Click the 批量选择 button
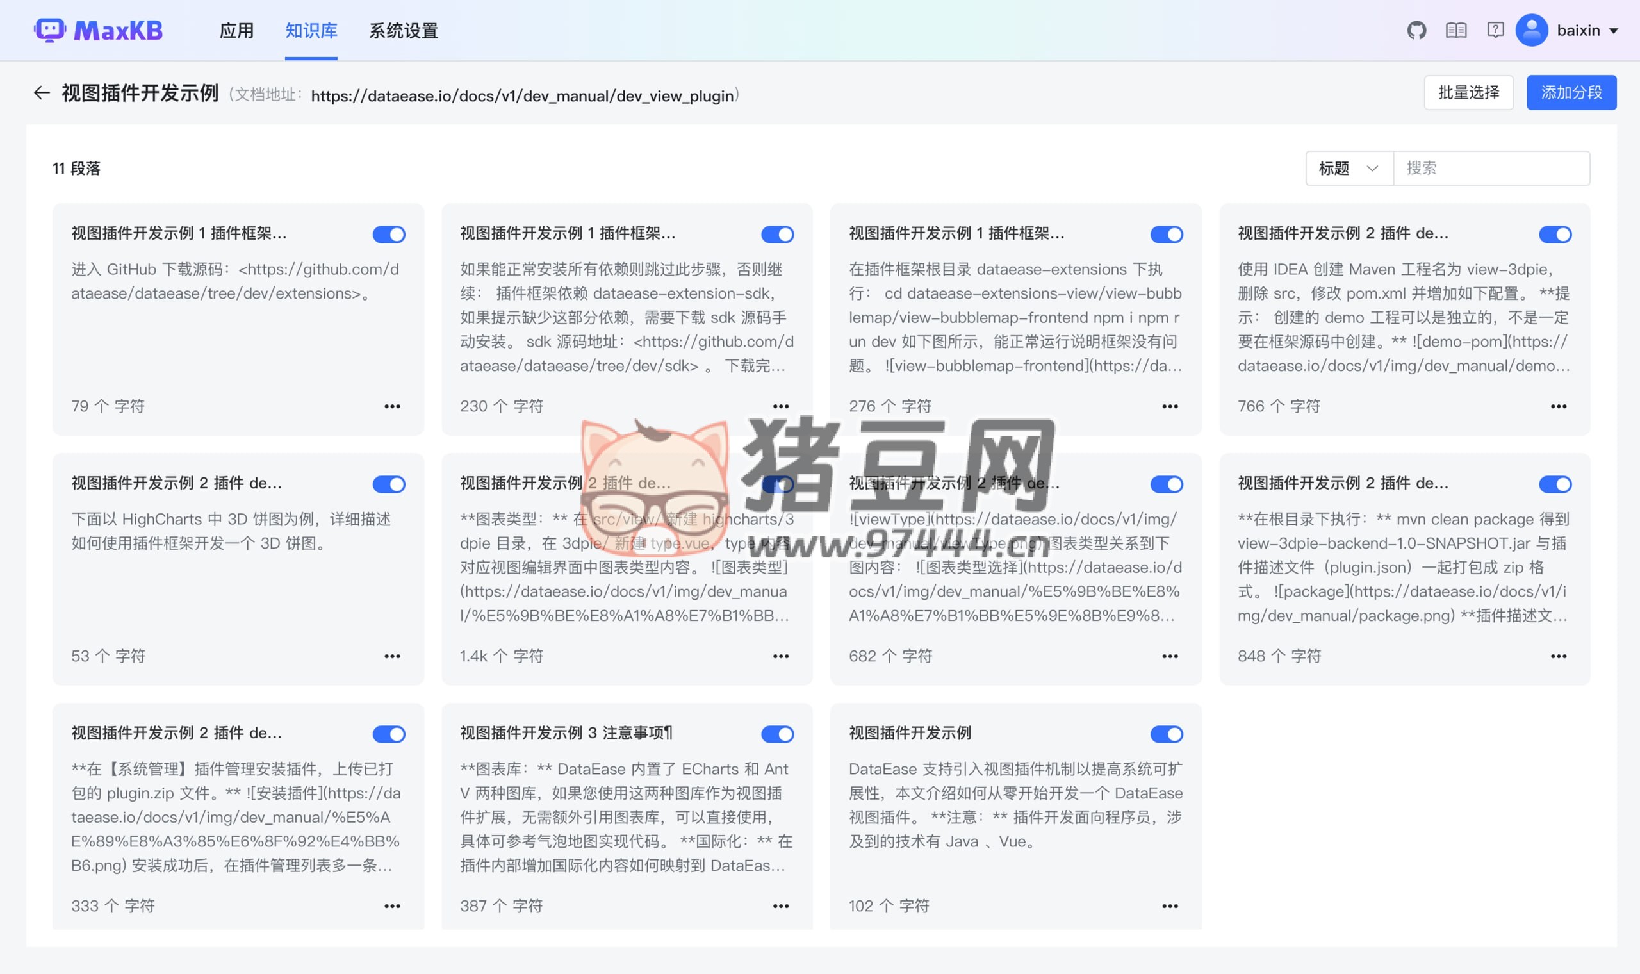Viewport: 1640px width, 974px height. (x=1468, y=92)
